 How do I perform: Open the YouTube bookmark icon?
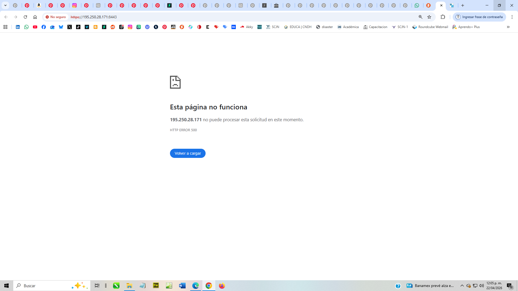[x=35, y=27]
